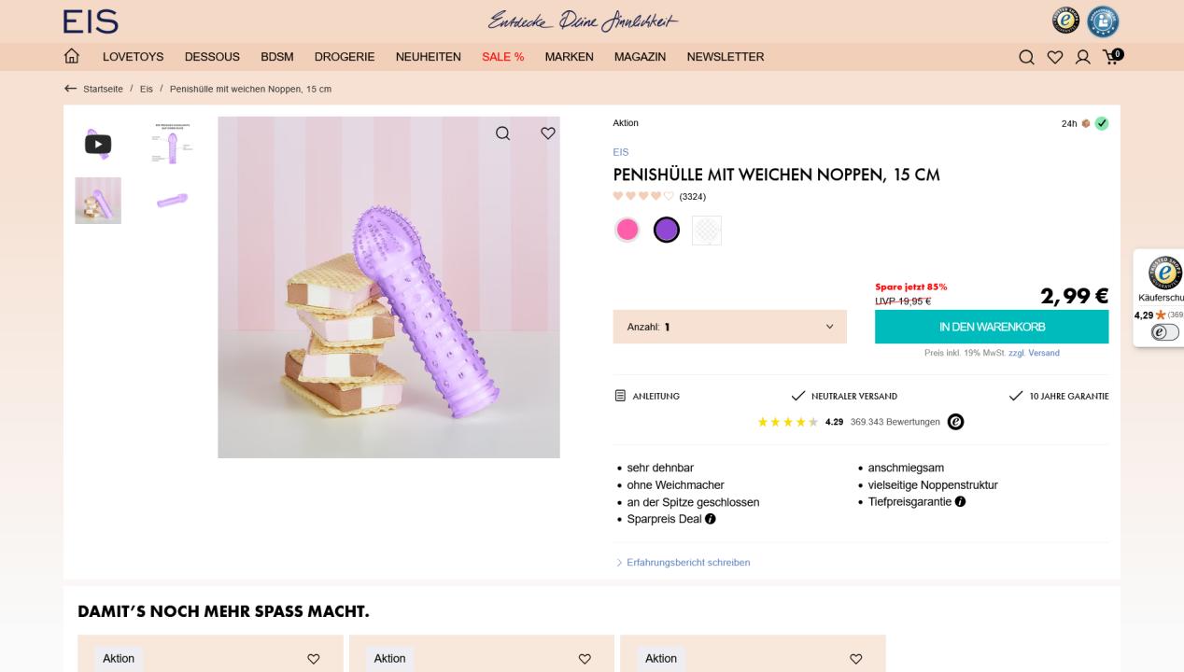
Task: Open the user account icon
Action: tap(1083, 57)
